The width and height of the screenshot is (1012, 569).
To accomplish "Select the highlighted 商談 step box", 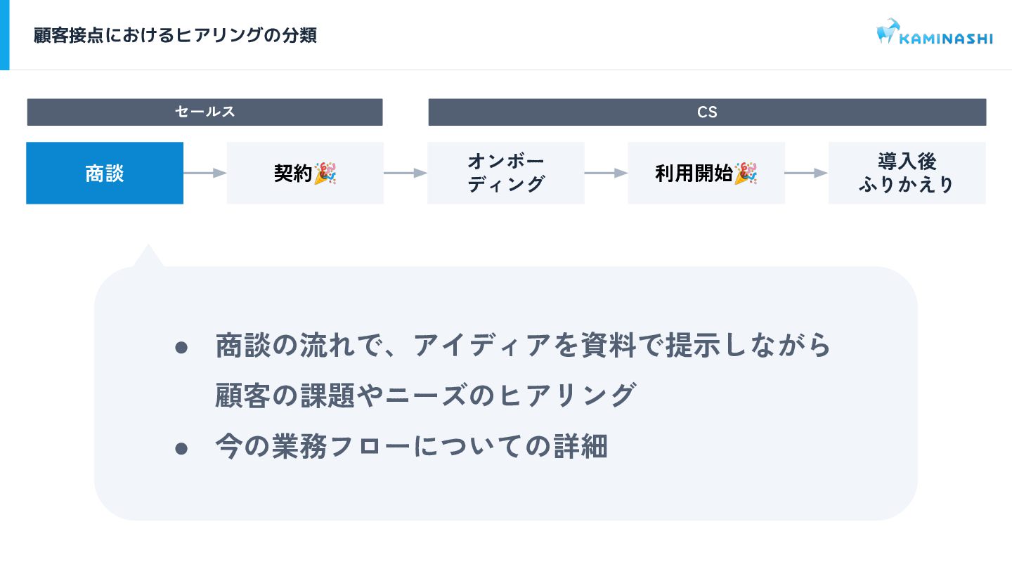I will [105, 174].
